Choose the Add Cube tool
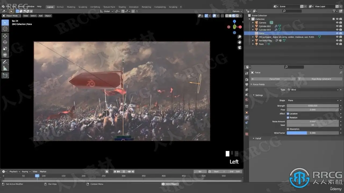Viewport: 344px width, 193px height. coord(5,76)
